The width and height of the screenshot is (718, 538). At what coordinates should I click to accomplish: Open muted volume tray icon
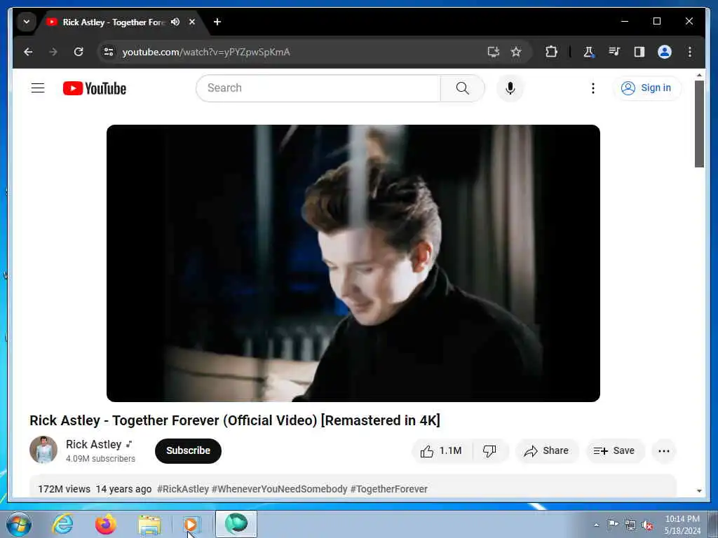pos(647,525)
